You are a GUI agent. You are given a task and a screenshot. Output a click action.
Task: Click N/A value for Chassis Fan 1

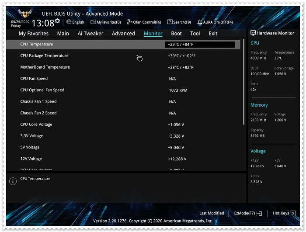[x=172, y=102]
